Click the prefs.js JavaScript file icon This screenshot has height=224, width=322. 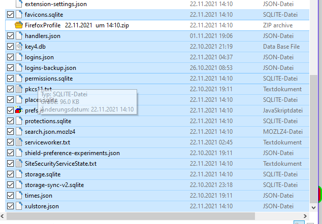click(x=19, y=110)
